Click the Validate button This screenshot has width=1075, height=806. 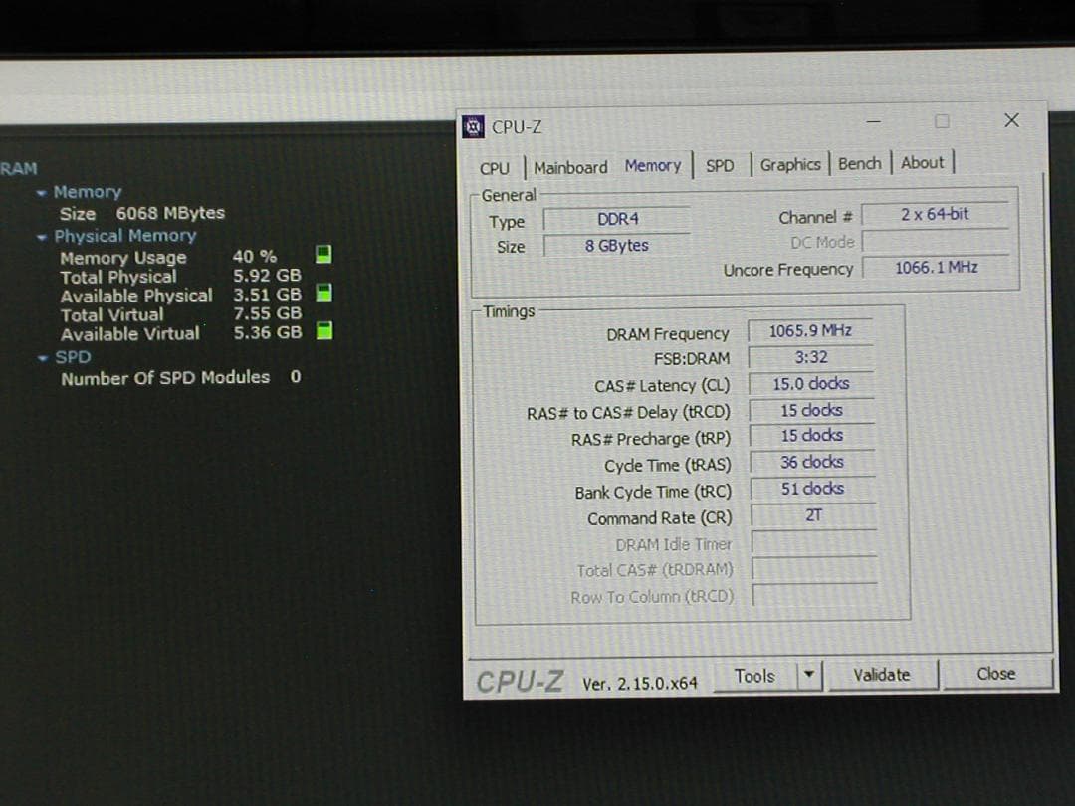[882, 674]
